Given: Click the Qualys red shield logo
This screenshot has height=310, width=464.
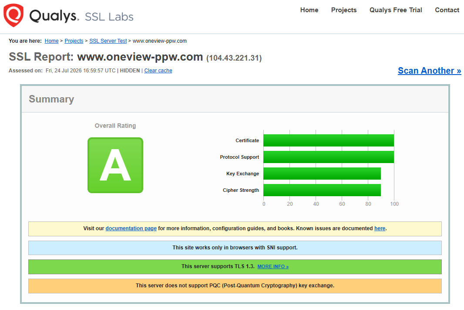Looking at the screenshot, I should 13,15.
